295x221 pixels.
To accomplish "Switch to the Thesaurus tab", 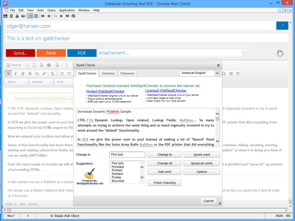I will [x=127, y=73].
